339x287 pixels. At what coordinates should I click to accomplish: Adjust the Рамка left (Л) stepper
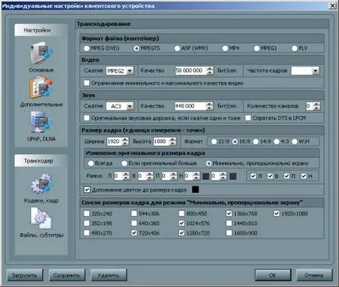tap(127, 176)
